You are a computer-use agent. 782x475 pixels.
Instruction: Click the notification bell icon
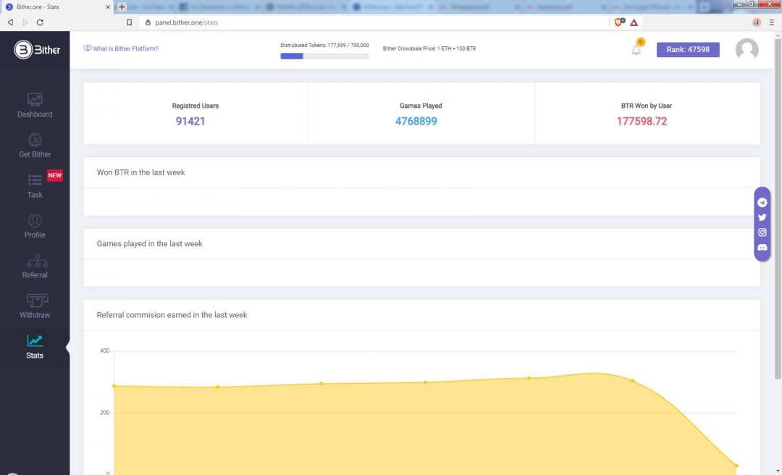tap(636, 49)
